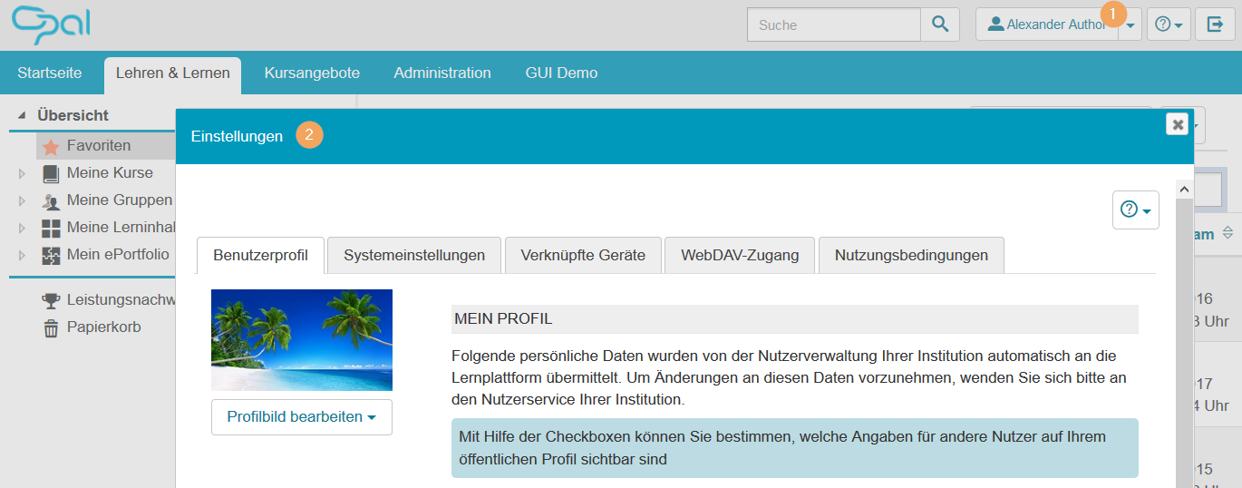The height and width of the screenshot is (488, 1242).
Task: Click the palm beach profile picture
Action: pos(301,339)
